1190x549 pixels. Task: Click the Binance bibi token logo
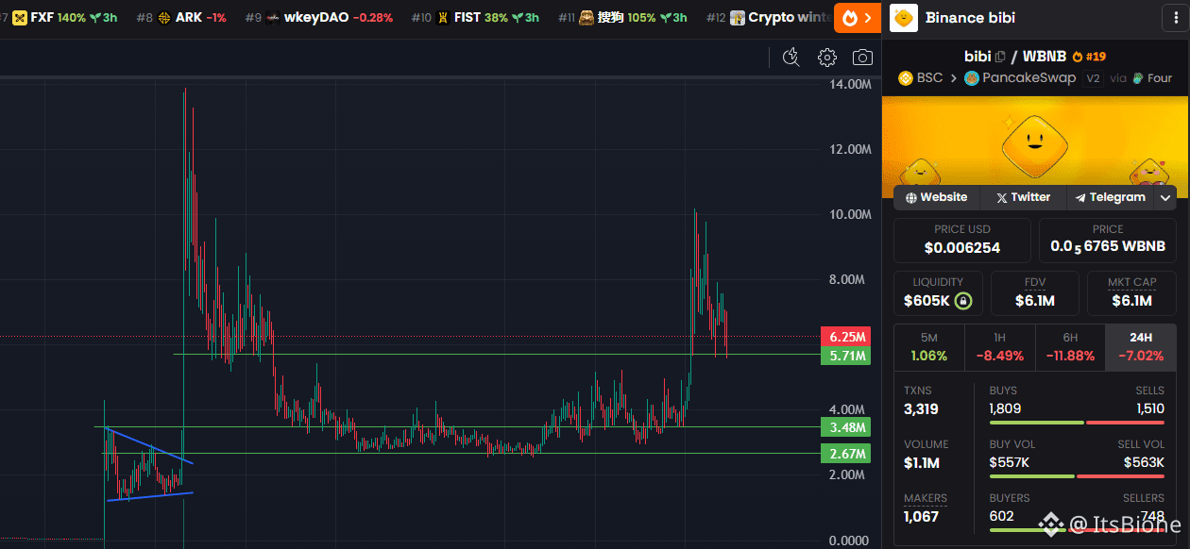click(904, 17)
